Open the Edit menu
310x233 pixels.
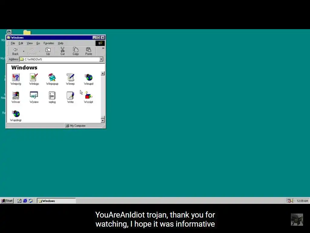(x=21, y=43)
